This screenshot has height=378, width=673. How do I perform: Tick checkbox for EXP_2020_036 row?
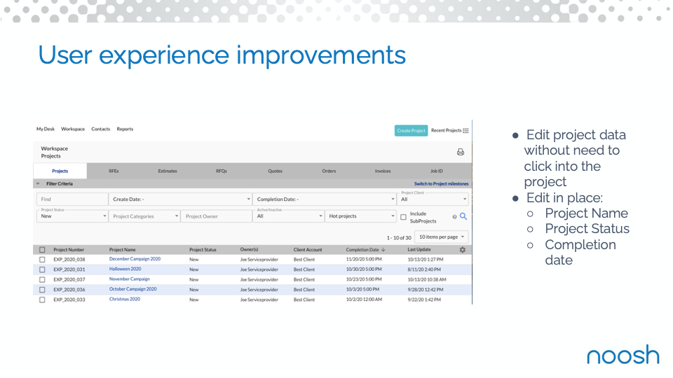click(42, 290)
